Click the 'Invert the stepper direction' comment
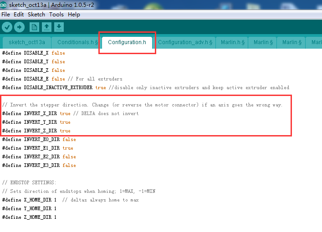The width and height of the screenshot is (322, 232). [x=142, y=105]
